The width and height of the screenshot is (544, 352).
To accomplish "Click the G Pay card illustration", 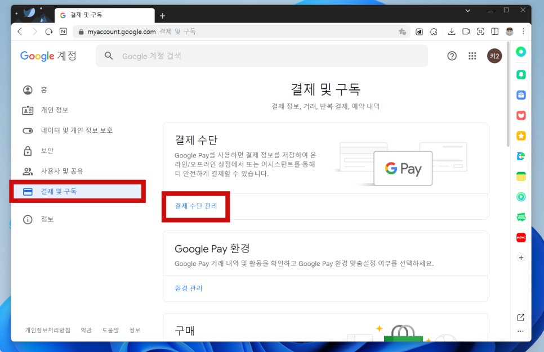I will click(403, 168).
